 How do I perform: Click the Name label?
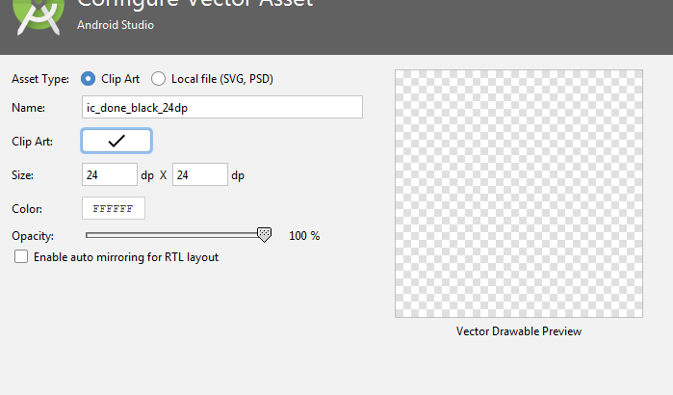[29, 108]
